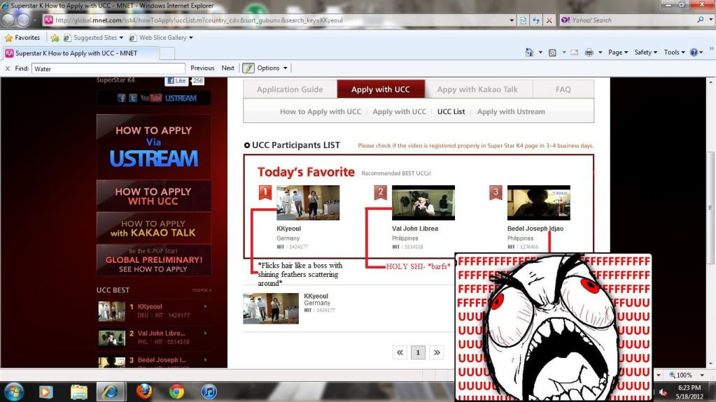
Task: Expand Find bar Options dropdown
Action: pyautogui.click(x=272, y=68)
